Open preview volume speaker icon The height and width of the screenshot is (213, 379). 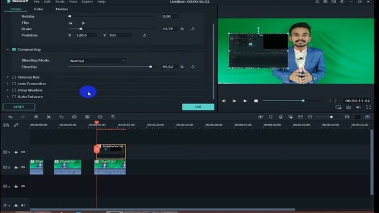[358, 107]
